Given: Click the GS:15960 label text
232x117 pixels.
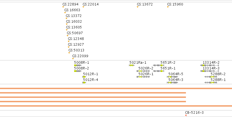Looking at the screenshot, I should click(x=175, y=4).
